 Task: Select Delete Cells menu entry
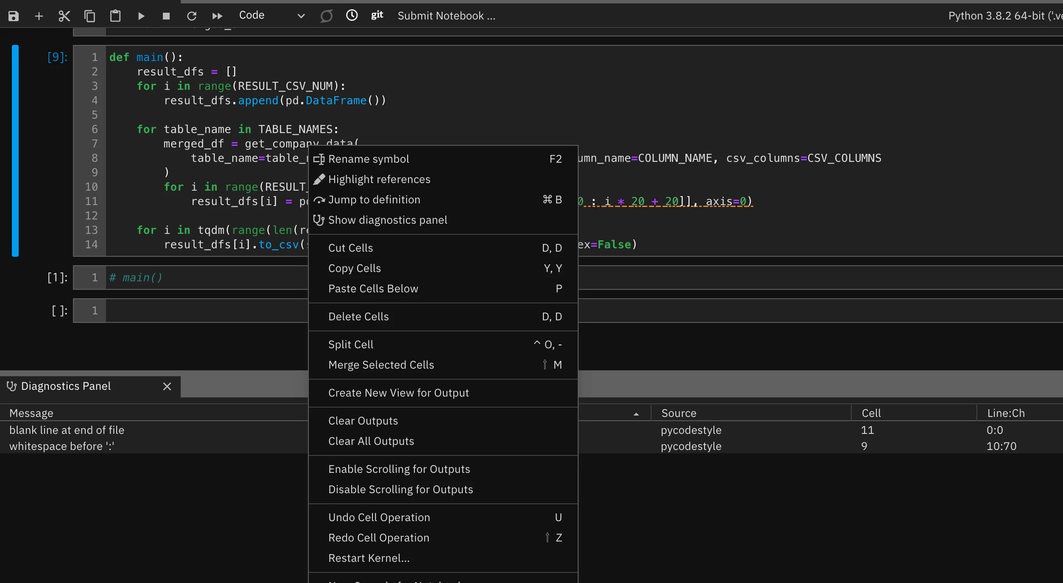pyautogui.click(x=443, y=316)
